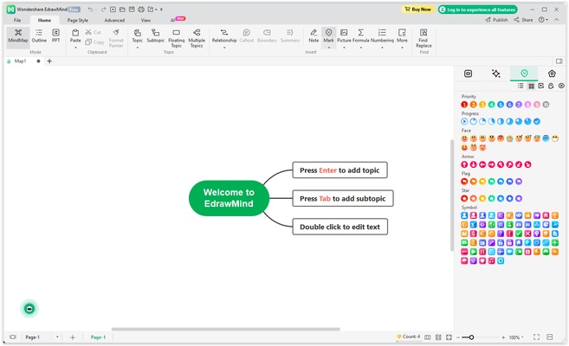This screenshot has height=346, width=569.
Task: Open the 100% zoom level dropdown
Action: 515,337
